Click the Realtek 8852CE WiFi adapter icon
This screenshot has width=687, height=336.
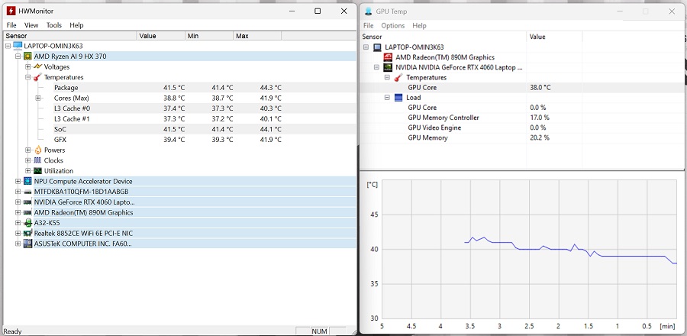(27, 234)
